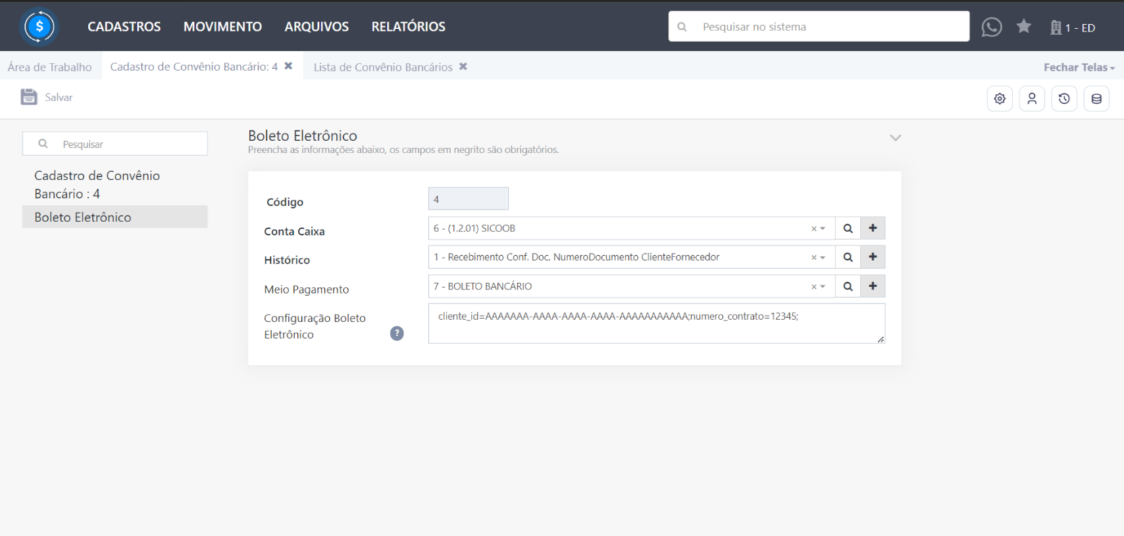Open the history clock icon button
This screenshot has height=536, width=1124.
(x=1064, y=99)
